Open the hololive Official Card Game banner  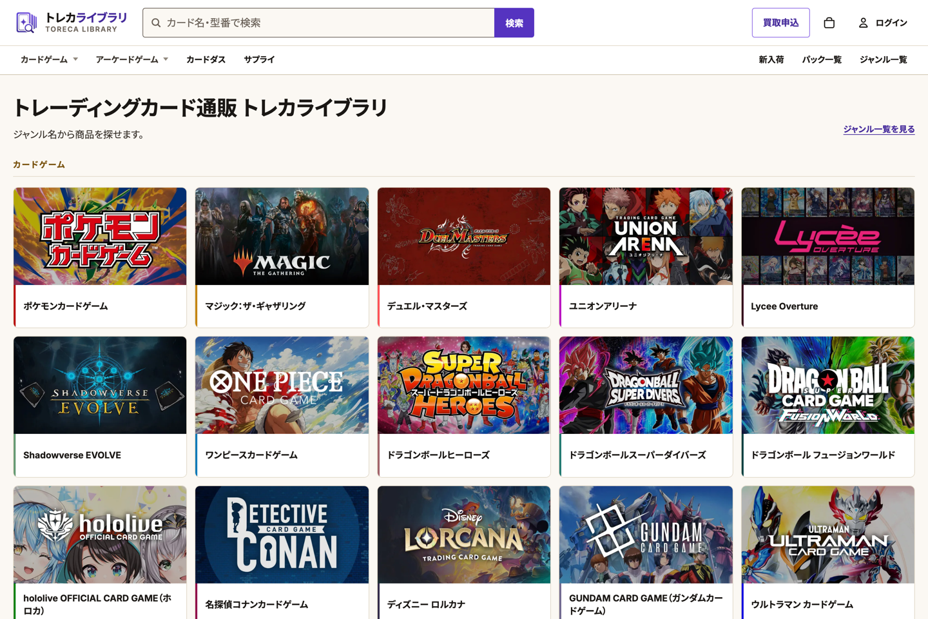[x=100, y=535]
